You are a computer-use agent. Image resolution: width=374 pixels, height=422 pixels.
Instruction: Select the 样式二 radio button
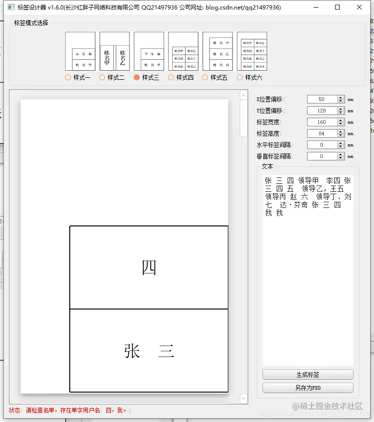(x=112, y=77)
